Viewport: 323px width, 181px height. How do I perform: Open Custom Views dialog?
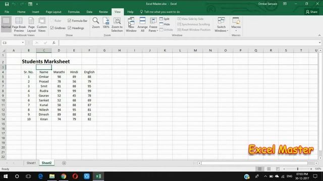point(42,24)
